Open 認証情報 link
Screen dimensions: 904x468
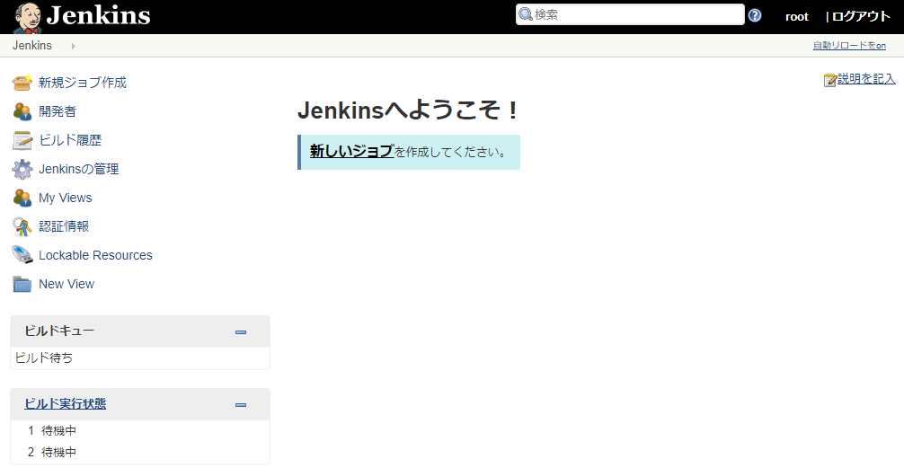pyautogui.click(x=64, y=226)
